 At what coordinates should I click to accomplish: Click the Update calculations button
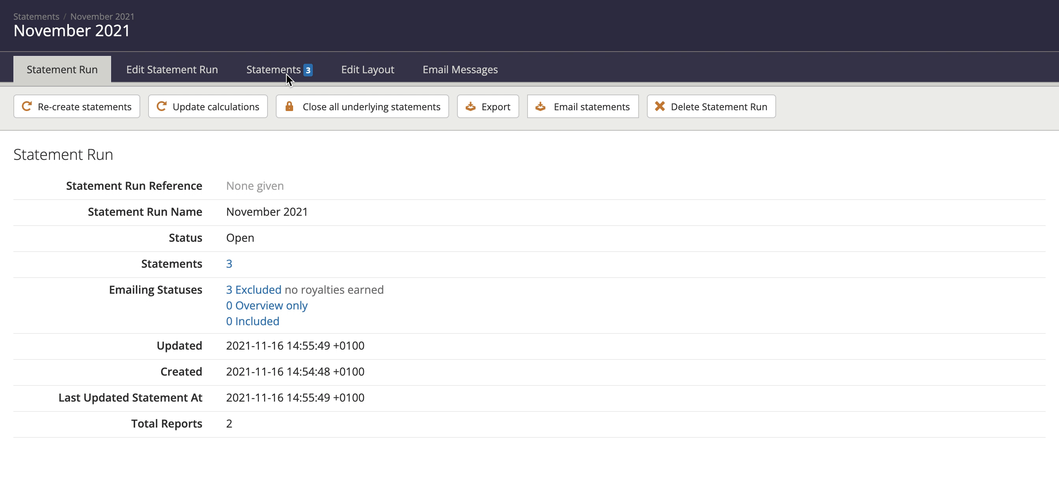tap(208, 106)
